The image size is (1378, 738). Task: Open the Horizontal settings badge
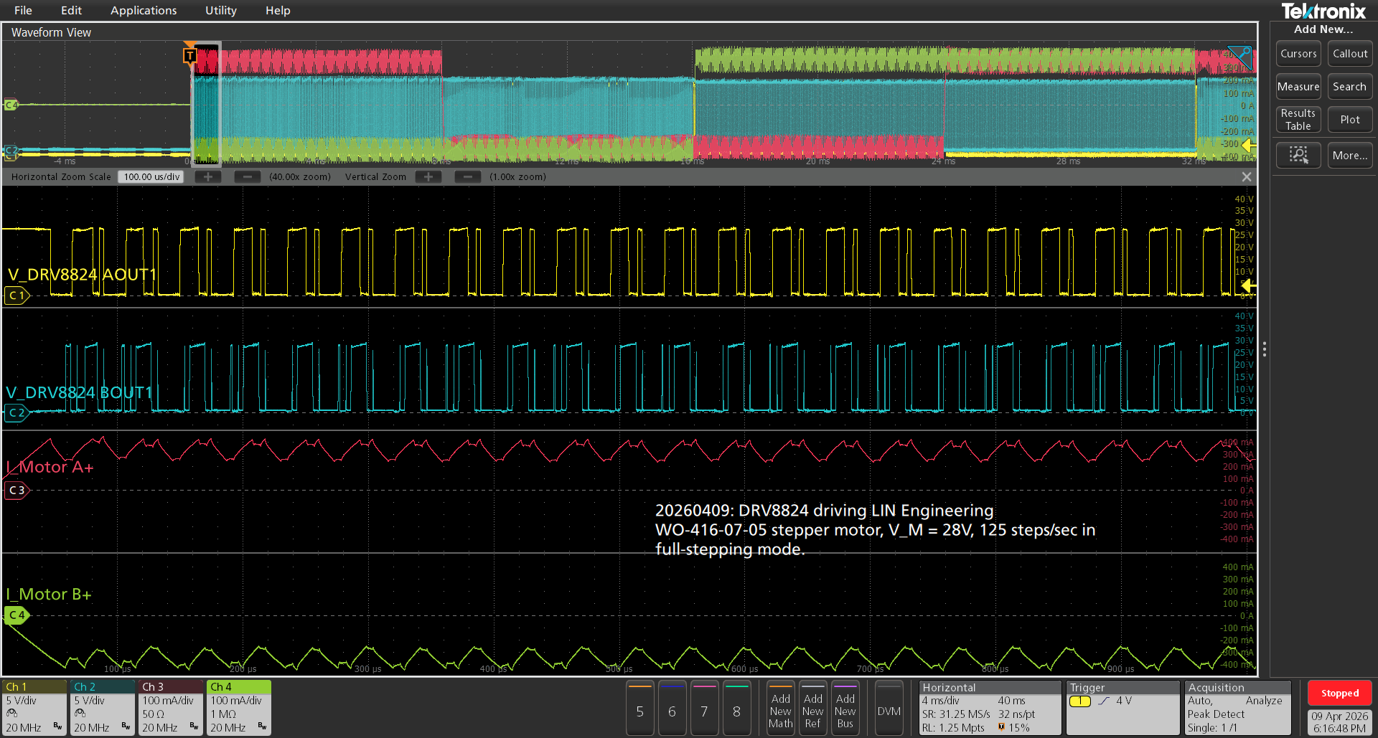click(x=990, y=708)
